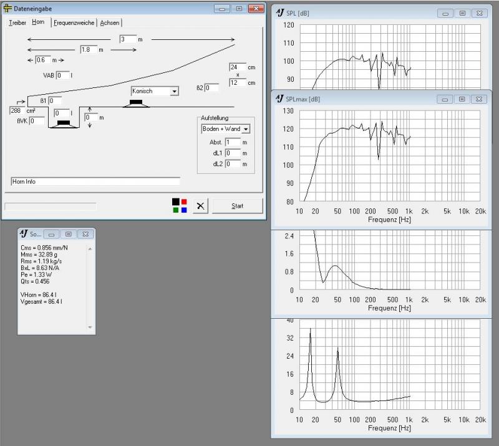Click the AJ icon of SPL [dB] window
Viewport: 499px width, 446px height.
[279, 12]
